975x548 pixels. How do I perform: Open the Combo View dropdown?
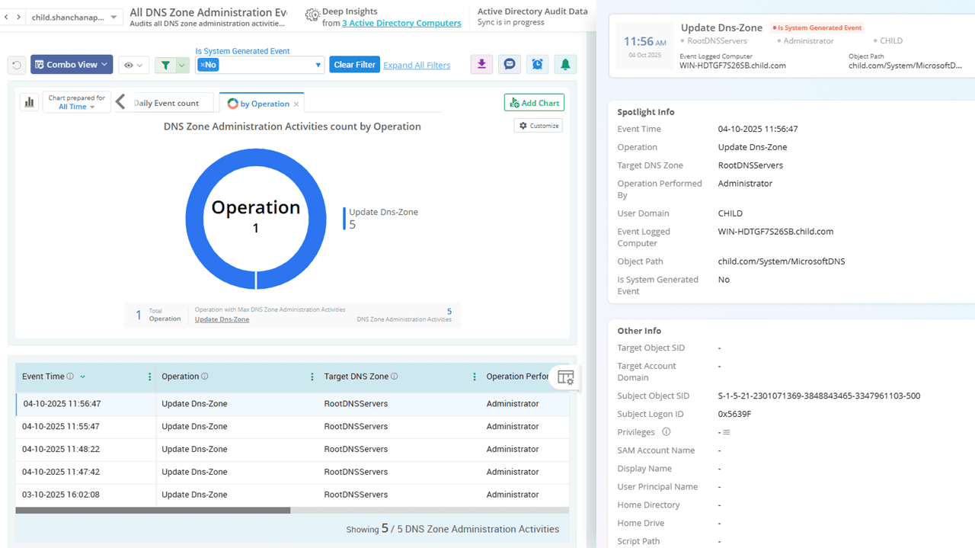tap(72, 65)
